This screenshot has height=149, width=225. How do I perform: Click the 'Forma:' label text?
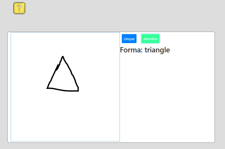tap(131, 50)
